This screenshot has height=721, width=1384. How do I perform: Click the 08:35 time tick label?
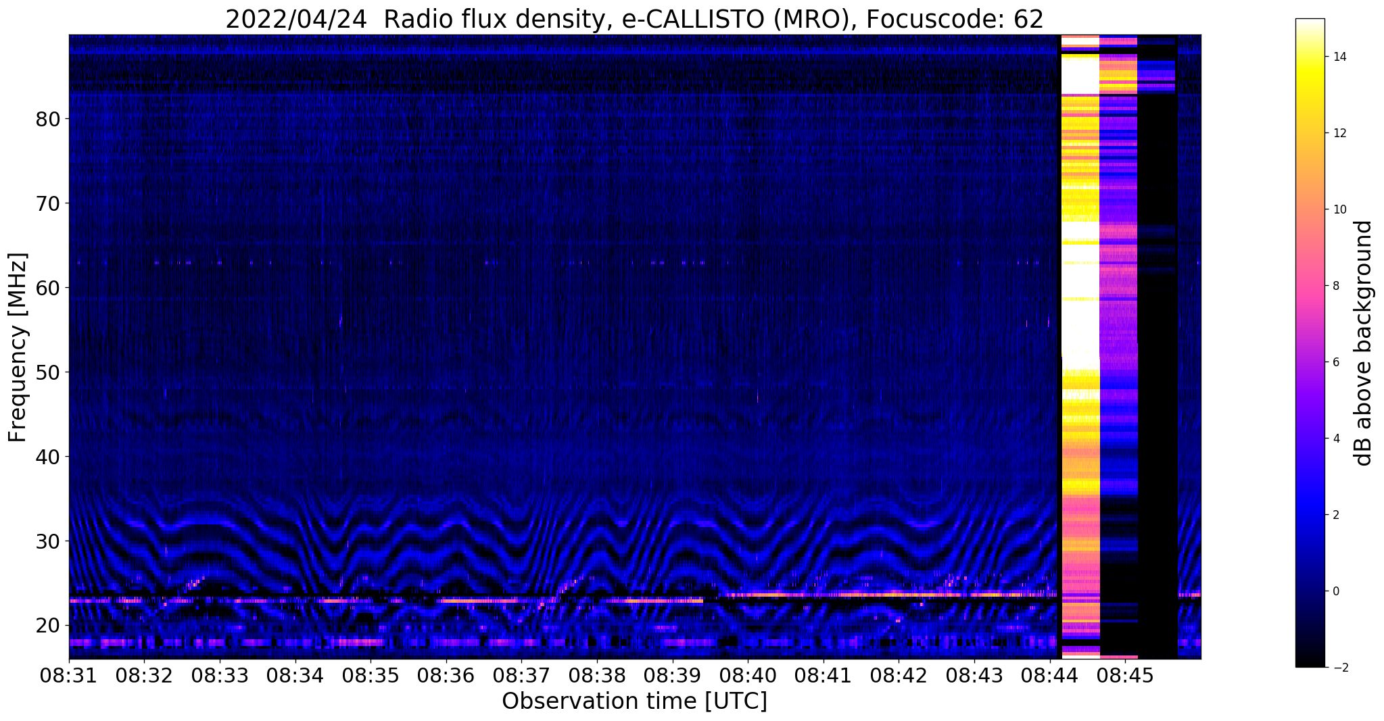tap(371, 675)
